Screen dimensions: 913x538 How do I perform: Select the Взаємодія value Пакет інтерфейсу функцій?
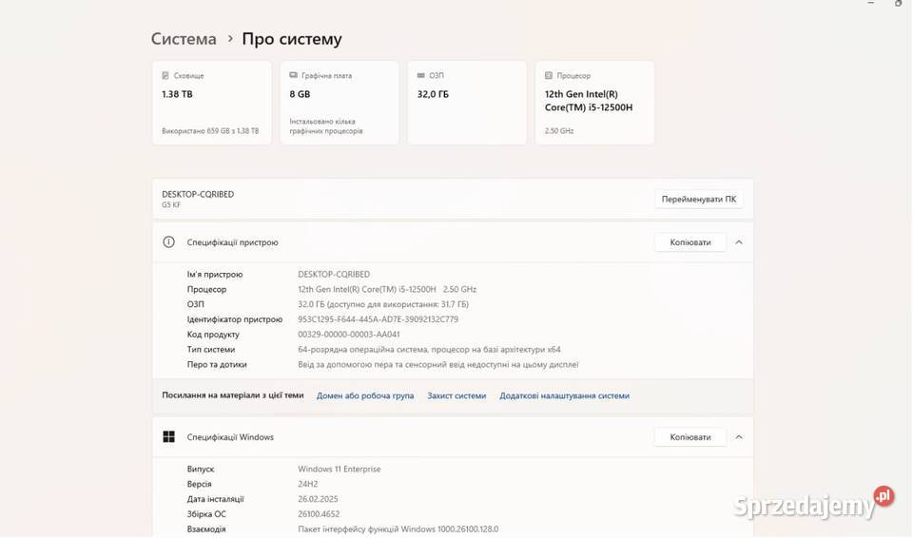[x=398, y=529]
